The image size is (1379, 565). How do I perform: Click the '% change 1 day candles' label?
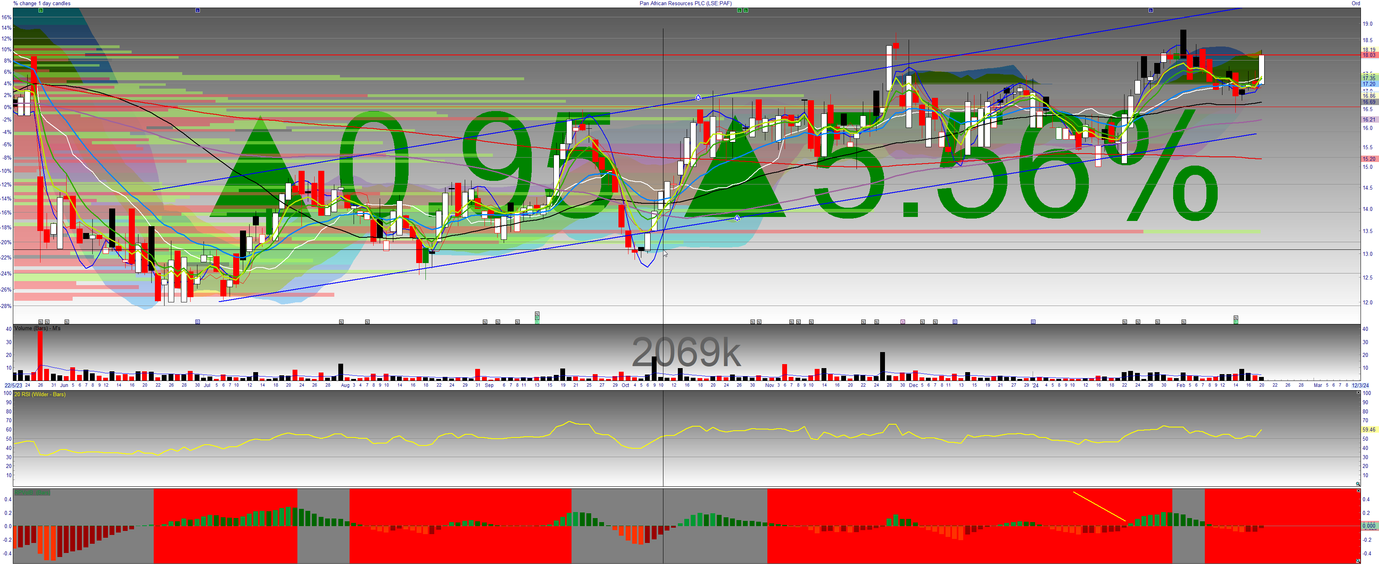coord(42,3)
